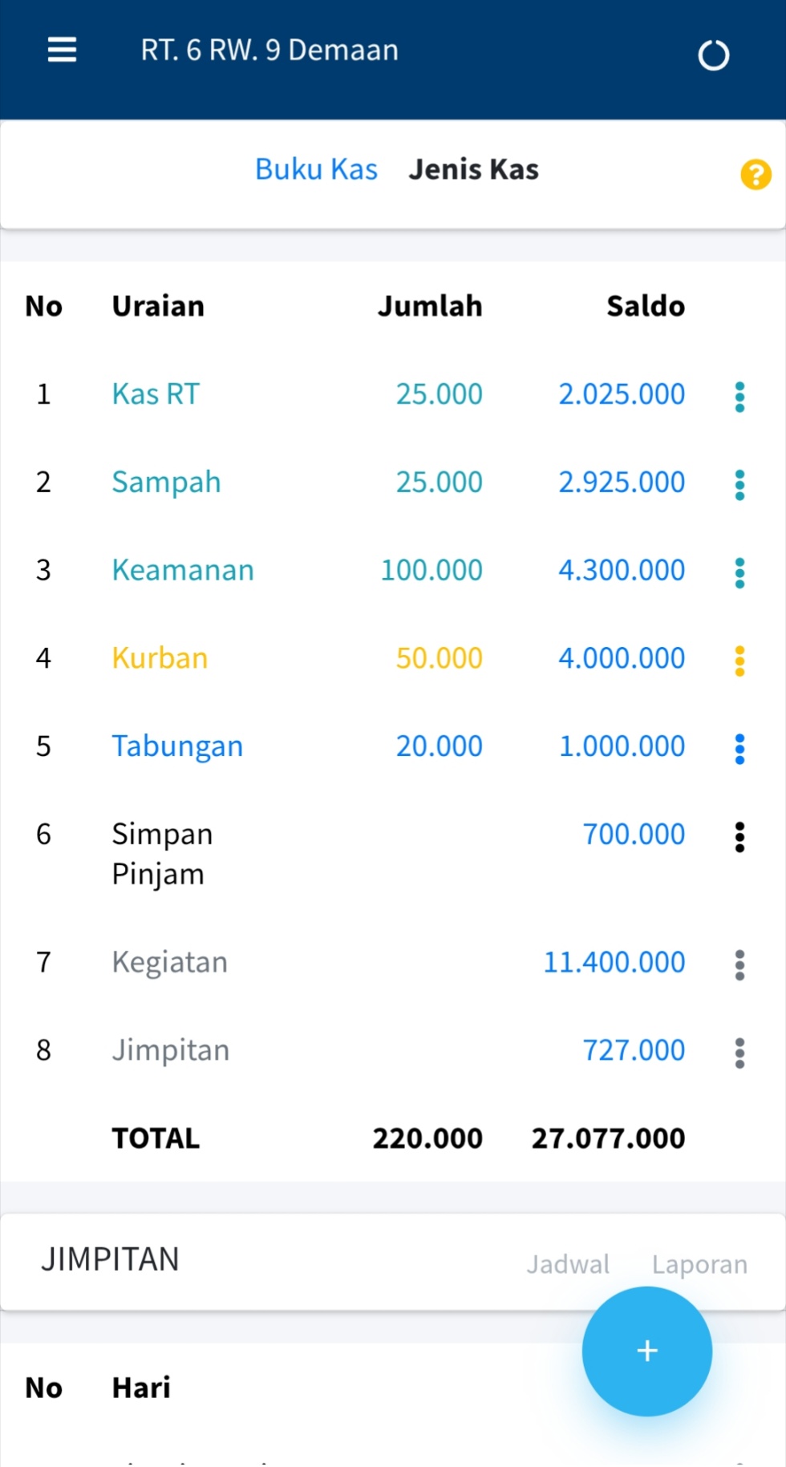
Task: Open the Laporan link in Jimpitan
Action: (x=699, y=1264)
